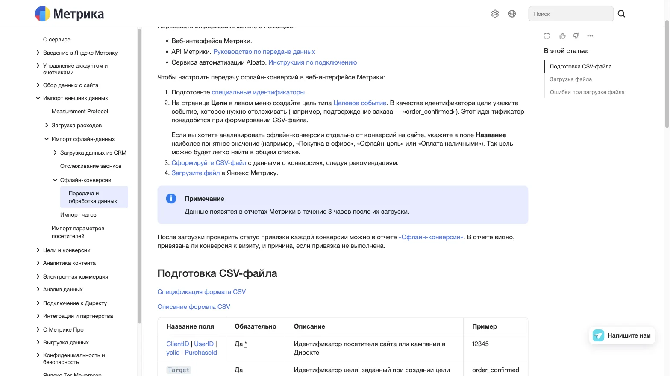670x376 pixels.
Task: Click the language globe icon
Action: coord(512,14)
